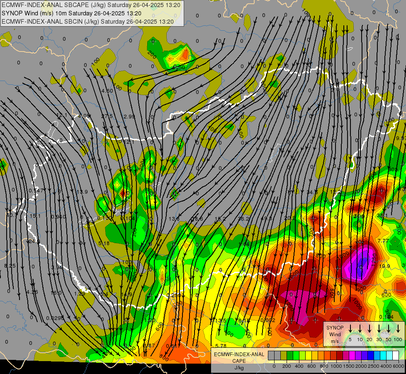
Task: Click the 13.9 value on the map
Action: [x=83, y=192]
